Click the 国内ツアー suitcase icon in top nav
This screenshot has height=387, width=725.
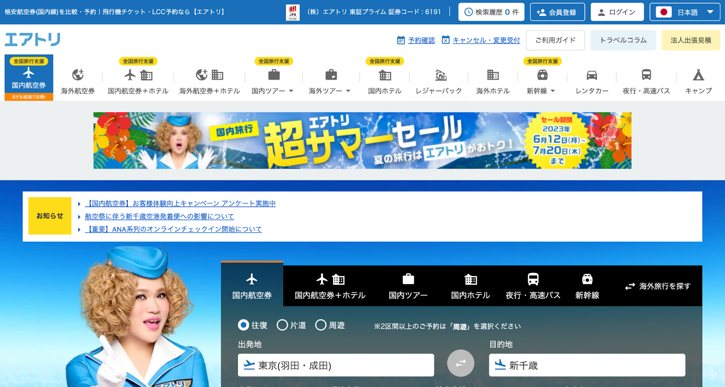pos(274,75)
